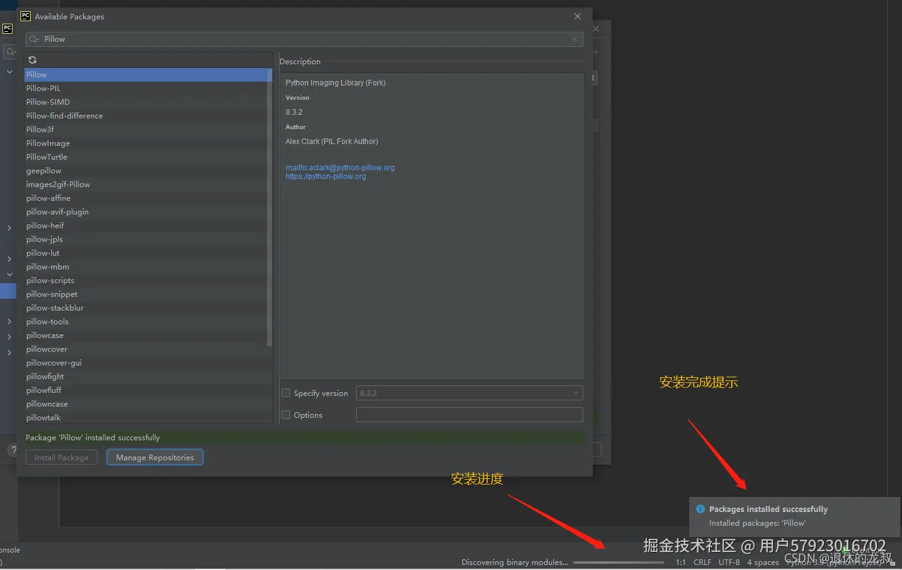This screenshot has height=570, width=902.
Task: Select the Pillow-SIMD package
Action: point(146,102)
